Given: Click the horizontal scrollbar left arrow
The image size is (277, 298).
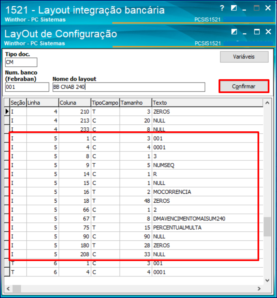Looking at the screenshot, I should (8, 288).
